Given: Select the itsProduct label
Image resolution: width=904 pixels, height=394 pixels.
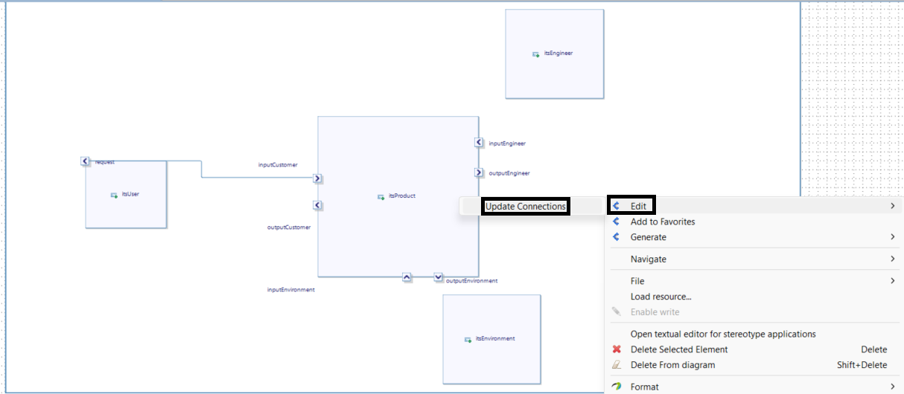Looking at the screenshot, I should pos(402,196).
